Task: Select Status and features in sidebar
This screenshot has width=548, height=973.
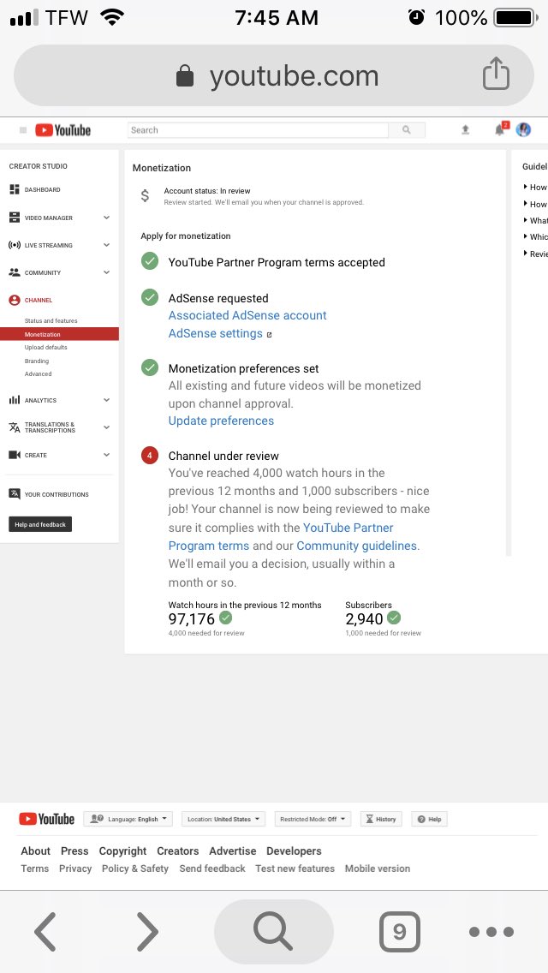Action: [x=51, y=321]
